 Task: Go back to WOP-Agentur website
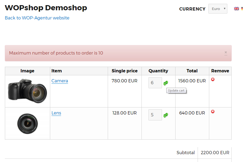[x=37, y=18]
